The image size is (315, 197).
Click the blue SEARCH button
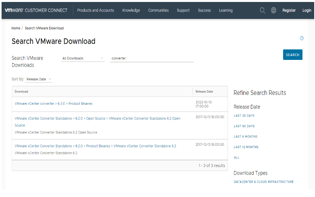tap(293, 55)
